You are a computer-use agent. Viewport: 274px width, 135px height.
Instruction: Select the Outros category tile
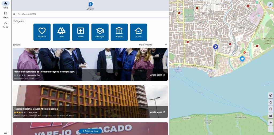tap(139, 32)
